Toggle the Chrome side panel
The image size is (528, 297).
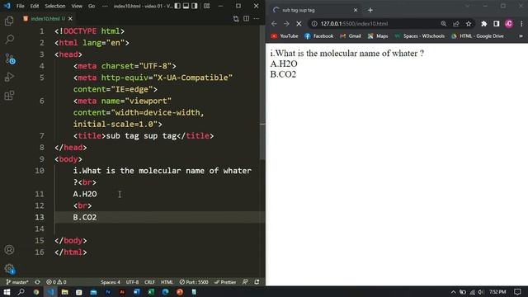pos(497,24)
